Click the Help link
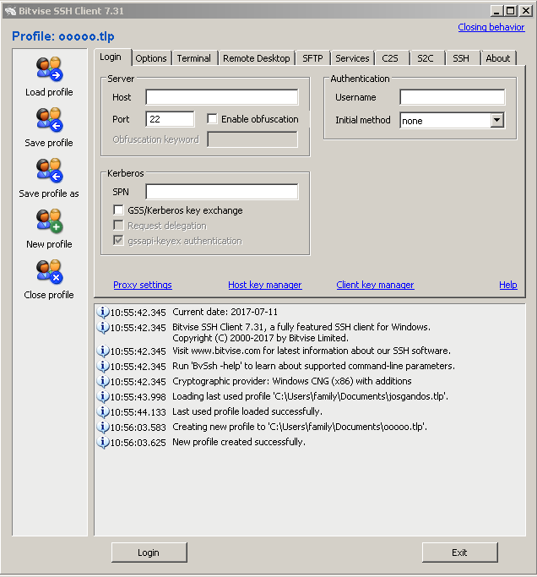The height and width of the screenshot is (577, 537). pyautogui.click(x=508, y=285)
